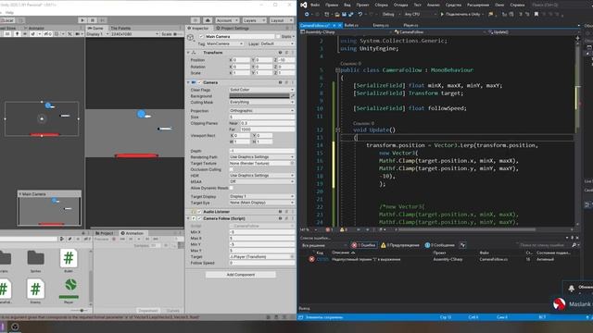This screenshot has width=593, height=333.
Task: Open the Culling Mask dropdown
Action: point(261,103)
